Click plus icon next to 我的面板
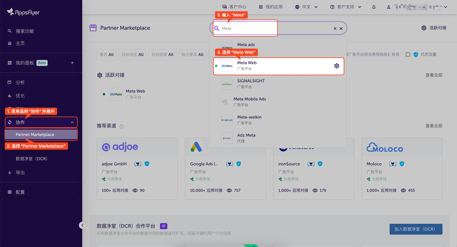 (72, 63)
